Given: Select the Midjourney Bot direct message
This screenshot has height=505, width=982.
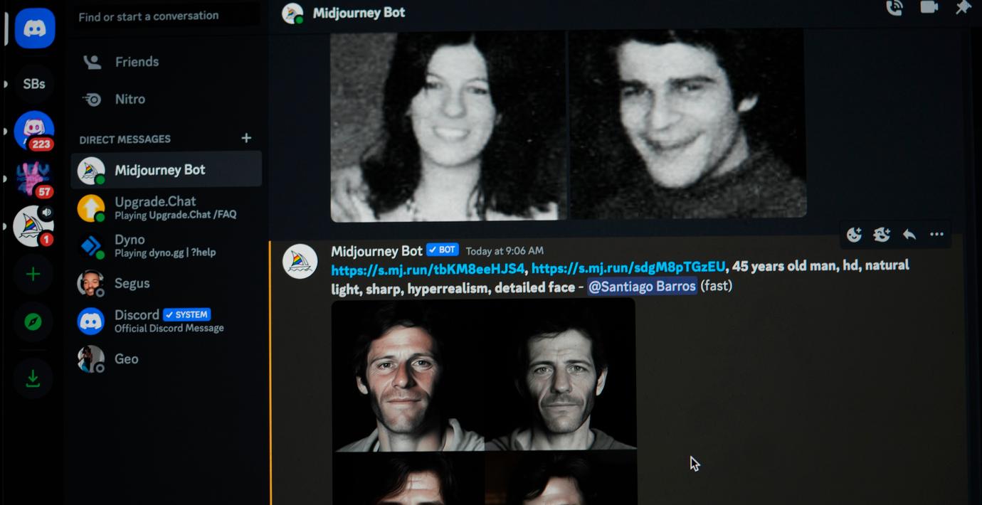Looking at the screenshot, I should pos(166,170).
